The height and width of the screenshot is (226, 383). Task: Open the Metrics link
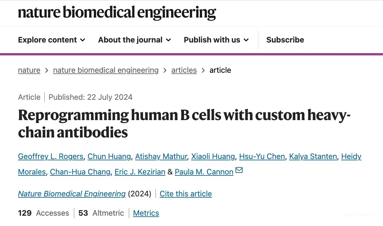click(146, 213)
